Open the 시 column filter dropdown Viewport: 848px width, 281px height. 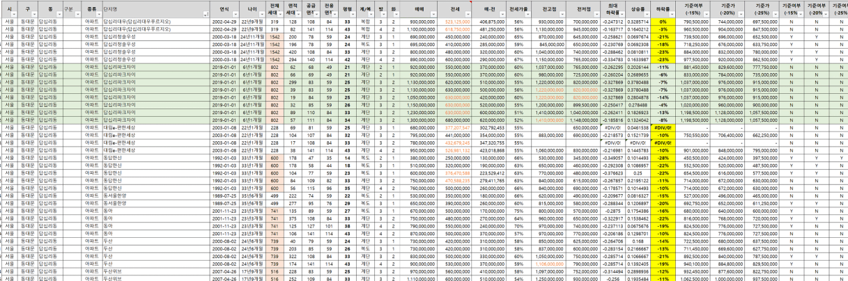15,14
